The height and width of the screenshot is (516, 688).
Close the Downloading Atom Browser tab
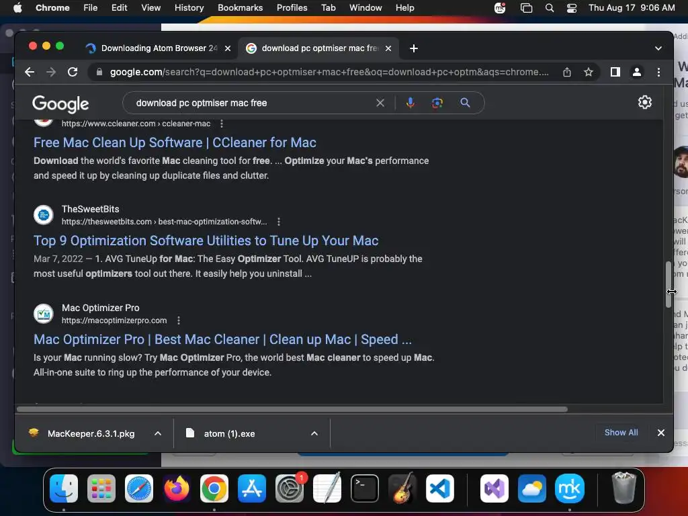click(228, 48)
